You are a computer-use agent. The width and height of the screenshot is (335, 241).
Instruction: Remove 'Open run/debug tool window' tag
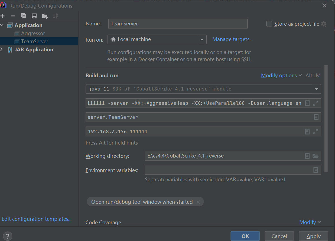coord(198,202)
